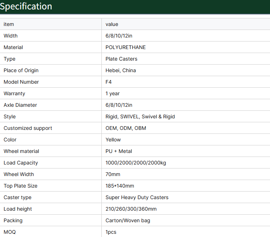Select the Model Number F4 value
This screenshot has height=237, width=270.
109,82
